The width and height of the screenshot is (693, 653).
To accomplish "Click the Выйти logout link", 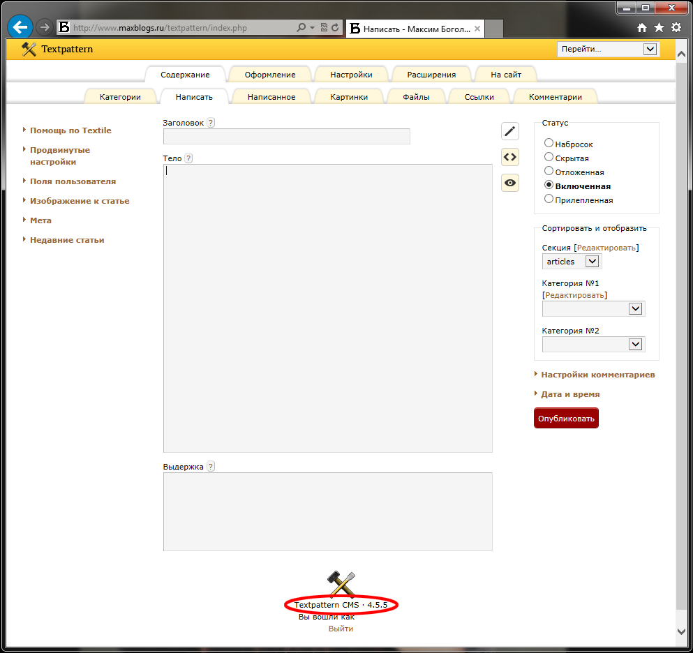I will pos(341,629).
